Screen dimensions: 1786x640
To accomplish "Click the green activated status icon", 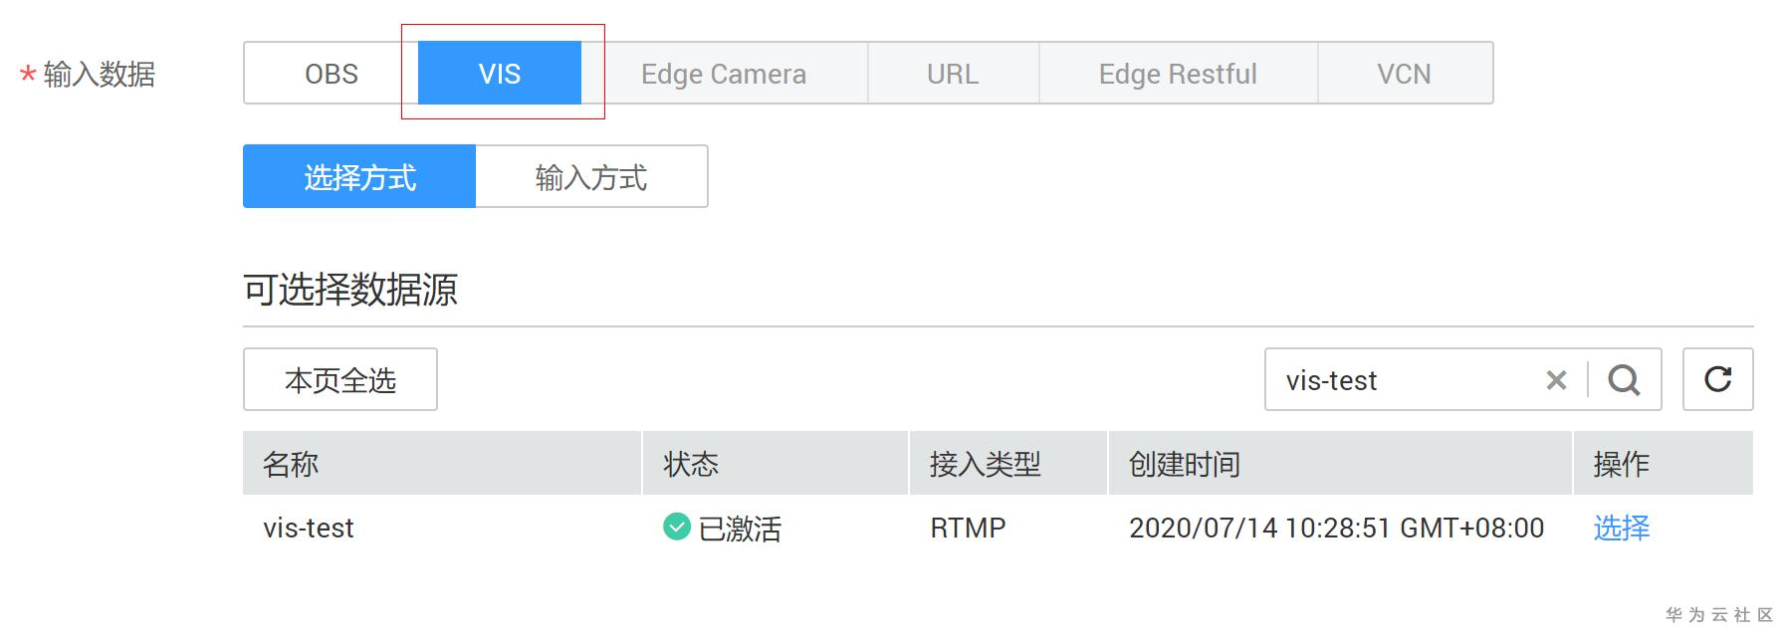I will 677,527.
